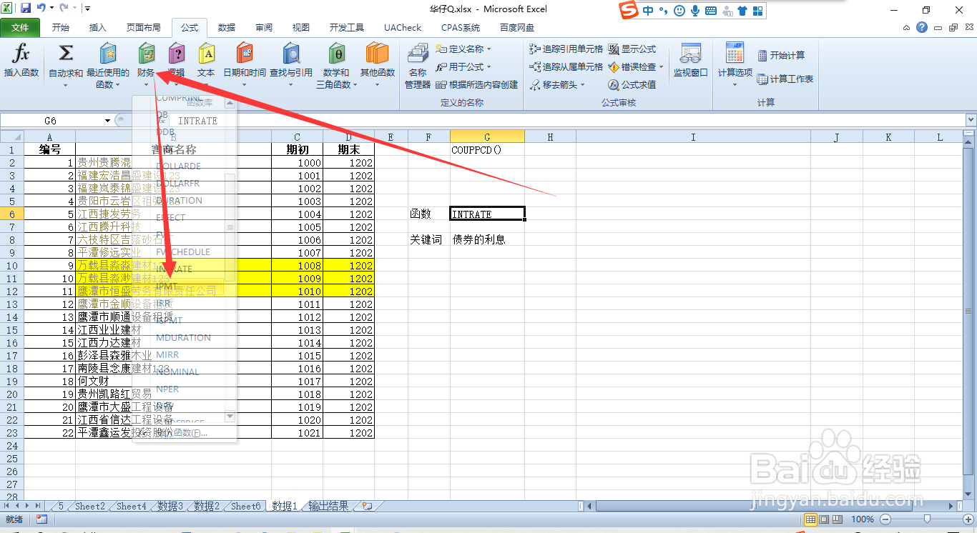
Task: Switch to the Insert (插入) ribbon tab
Action: click(97, 27)
